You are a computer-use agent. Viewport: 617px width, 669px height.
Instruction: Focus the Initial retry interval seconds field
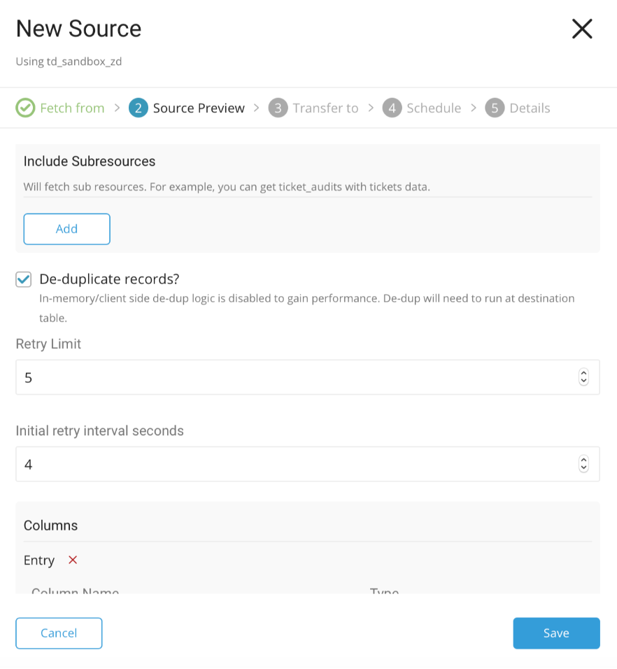294,464
